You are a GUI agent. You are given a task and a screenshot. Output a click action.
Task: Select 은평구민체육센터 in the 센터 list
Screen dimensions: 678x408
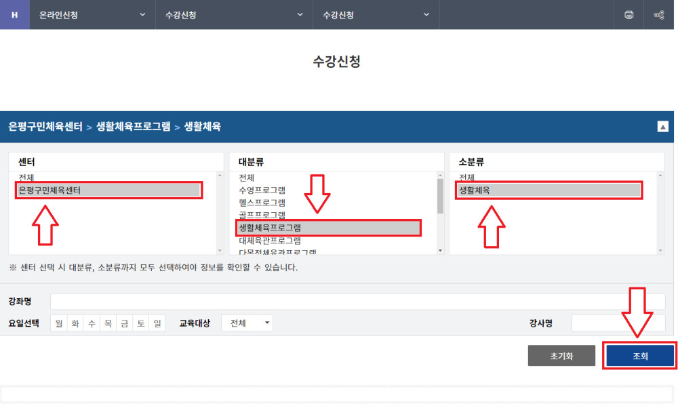click(x=108, y=191)
